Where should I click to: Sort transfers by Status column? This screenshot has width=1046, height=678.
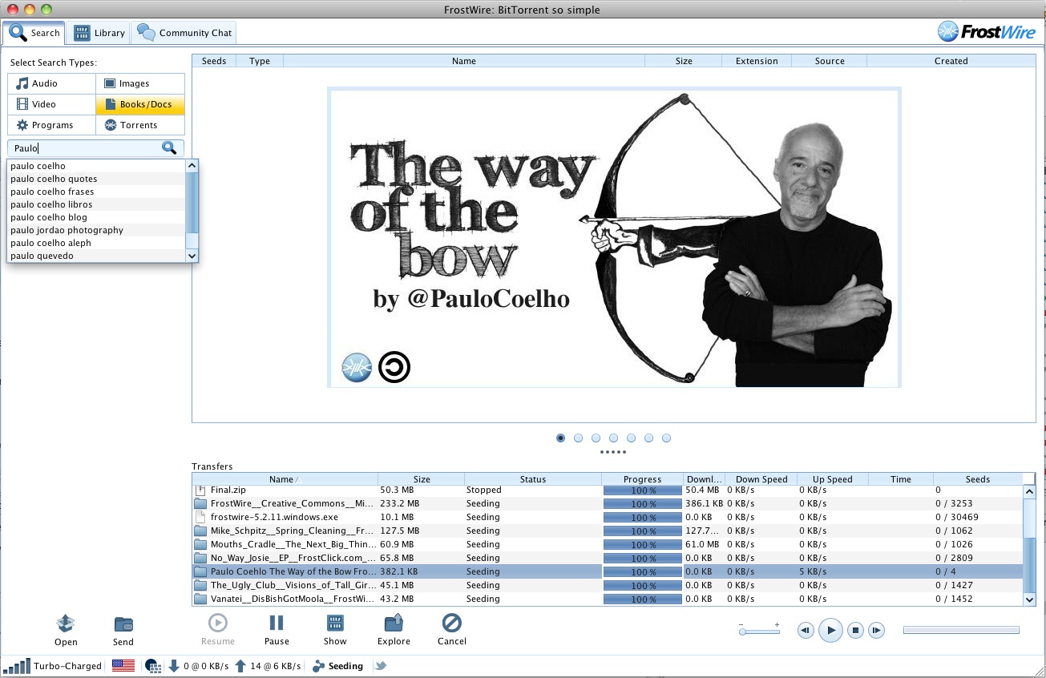533,479
